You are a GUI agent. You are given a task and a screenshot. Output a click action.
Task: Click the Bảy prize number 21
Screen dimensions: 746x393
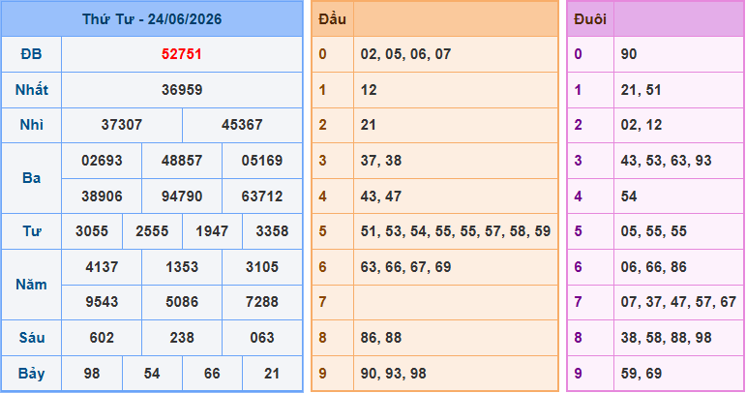272,374
